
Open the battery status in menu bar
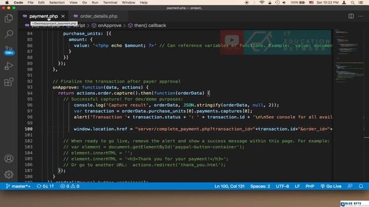(298, 2)
